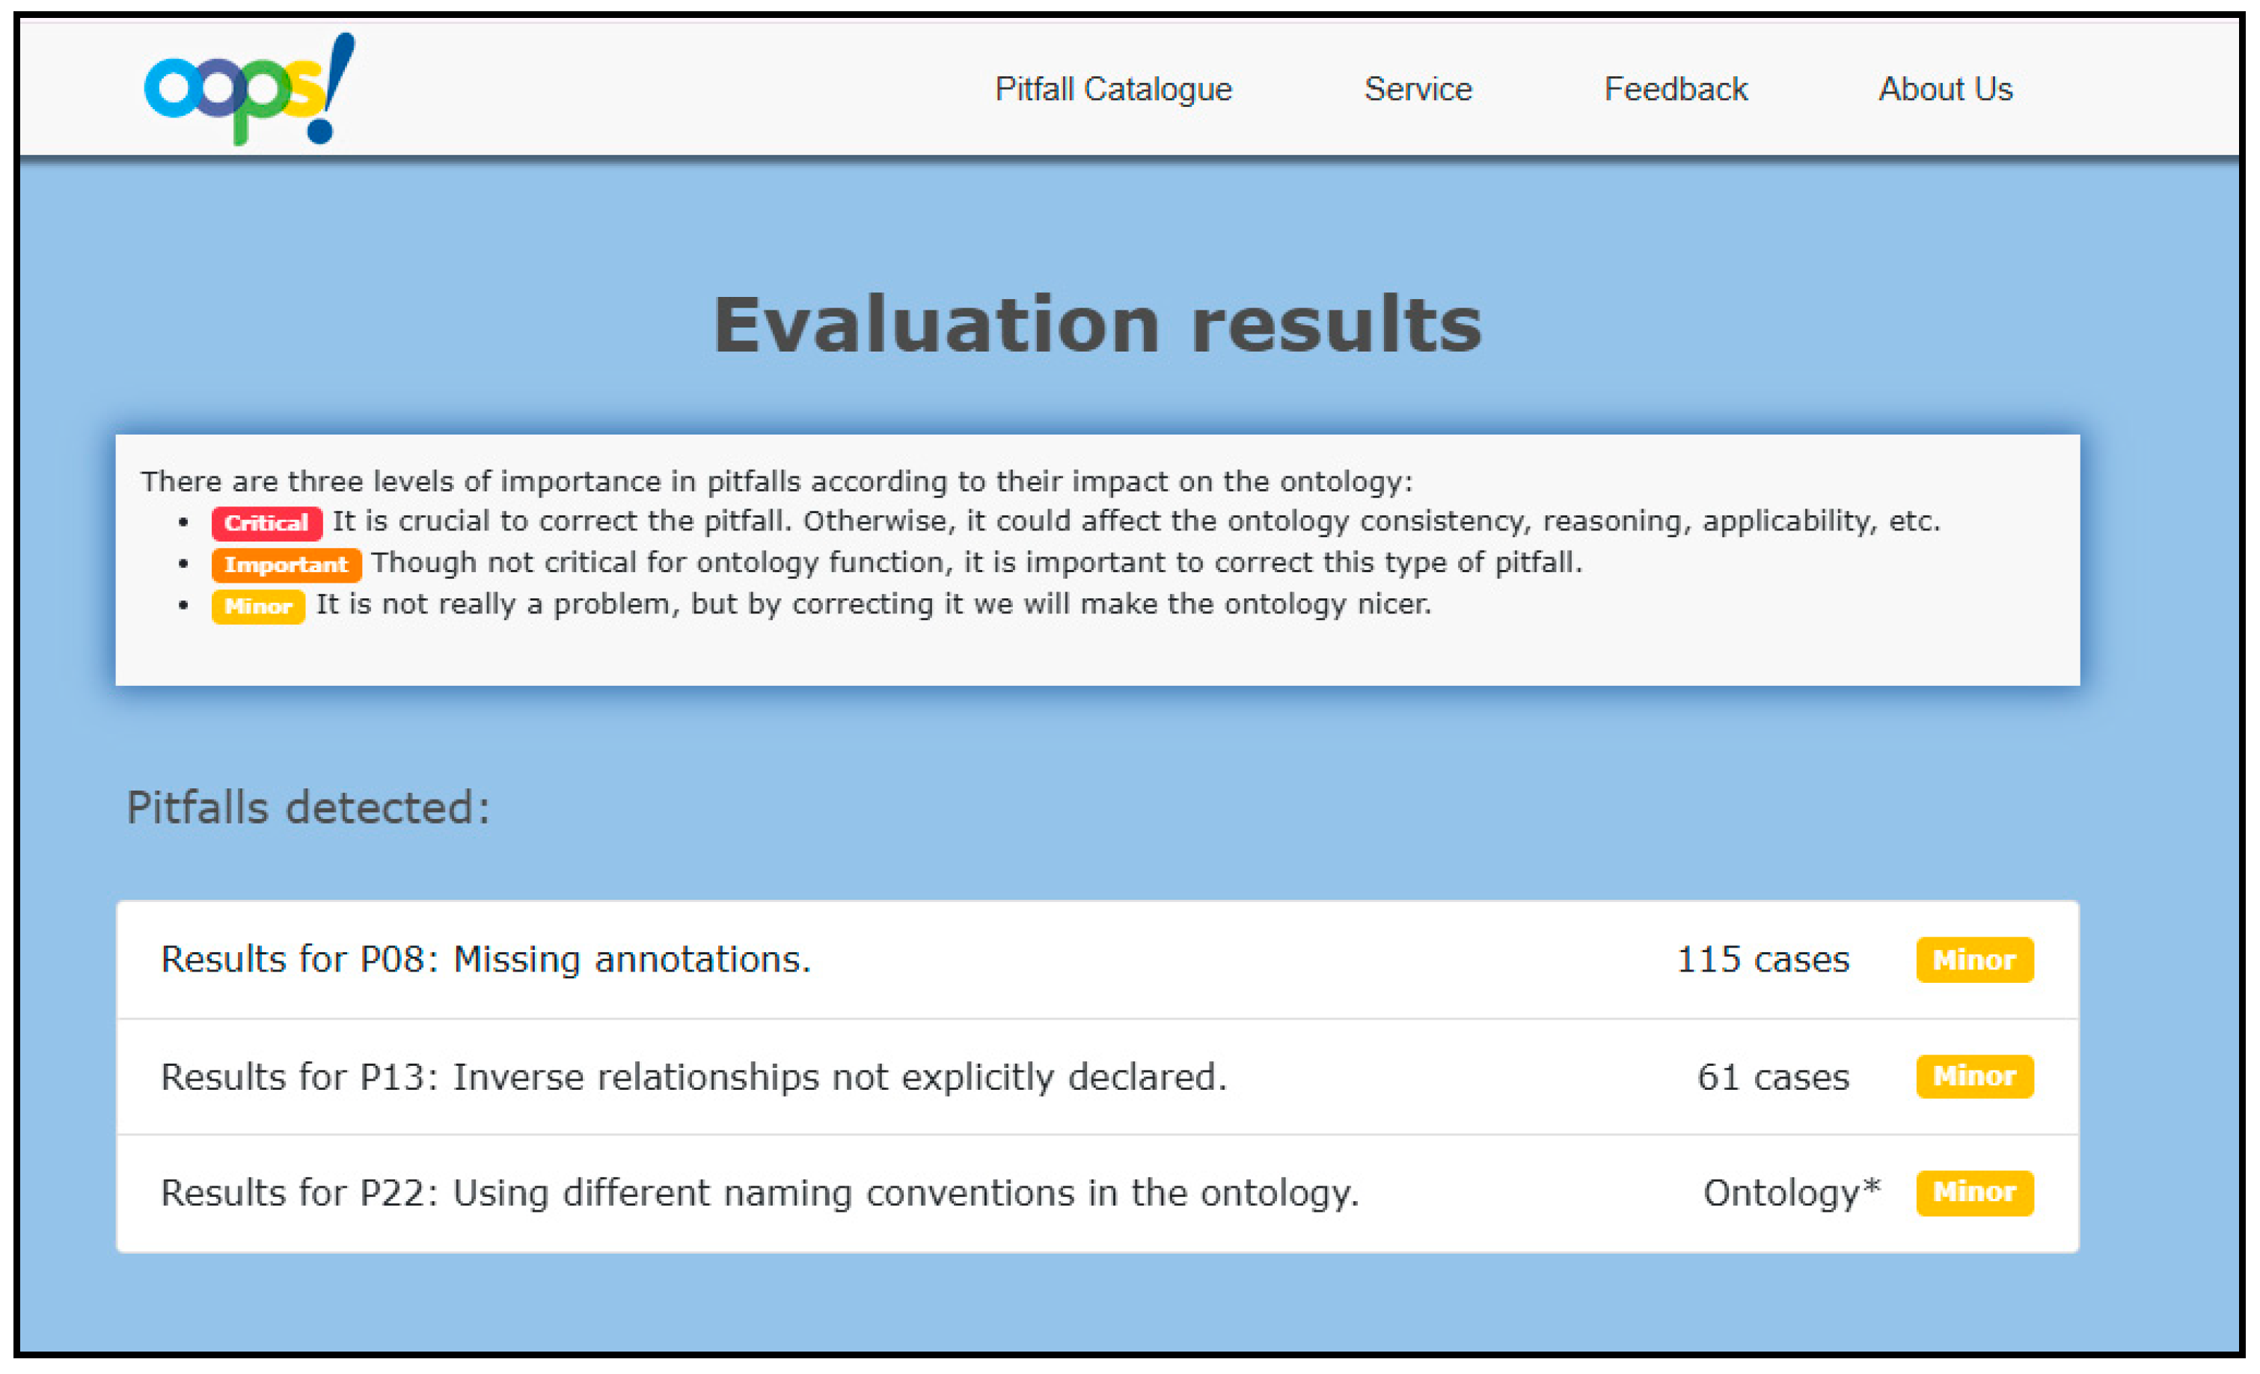Expand P13 Inverse relationships results

tap(693, 1077)
